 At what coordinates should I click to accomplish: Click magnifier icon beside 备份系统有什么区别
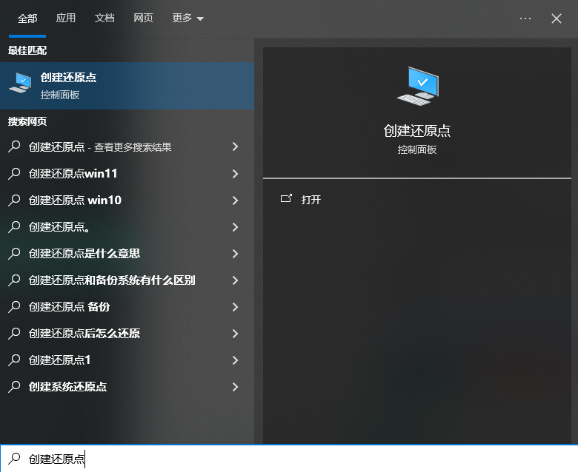click(14, 280)
